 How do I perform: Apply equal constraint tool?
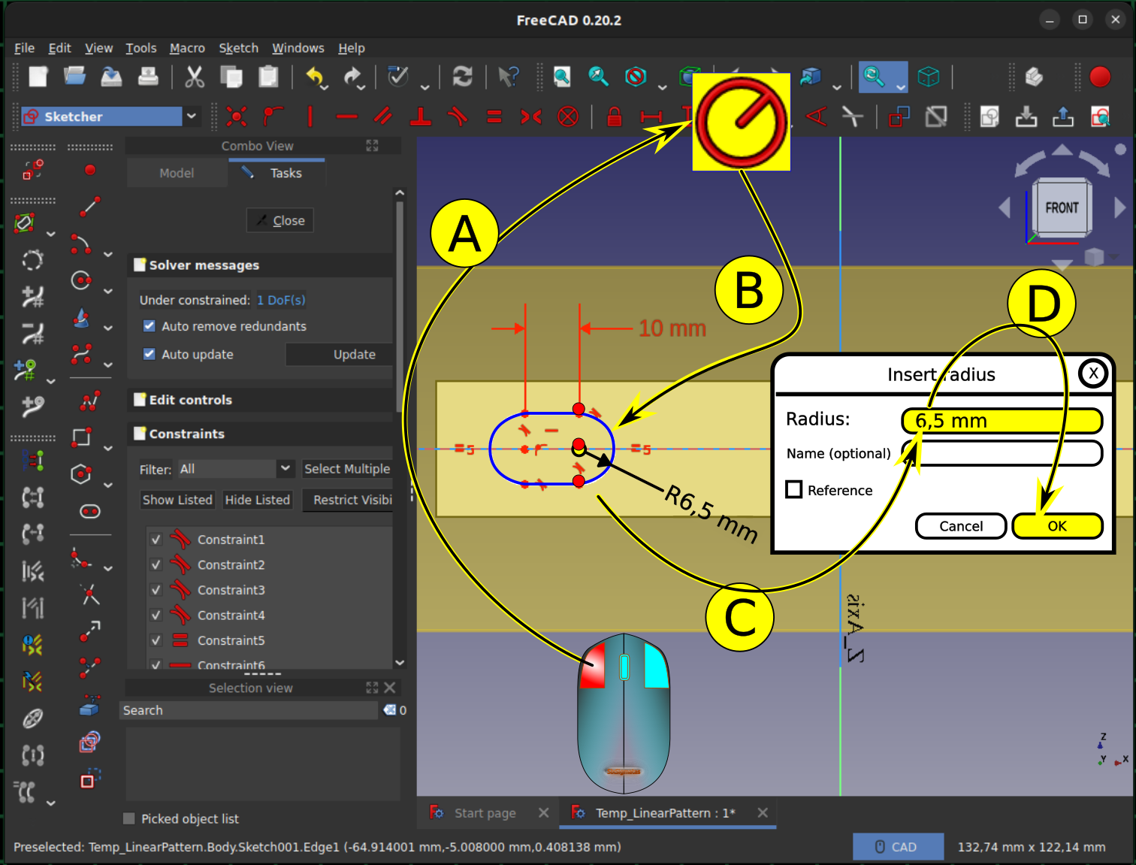494,116
